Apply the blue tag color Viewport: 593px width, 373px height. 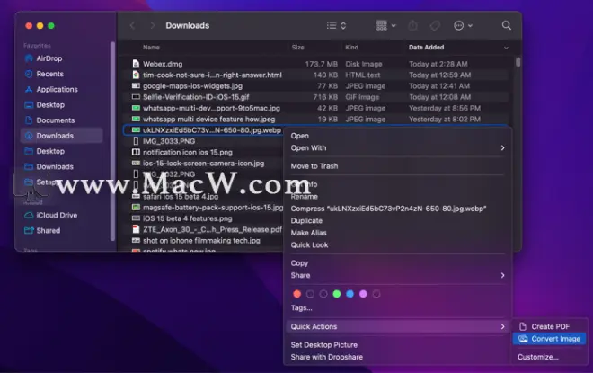(x=350, y=294)
